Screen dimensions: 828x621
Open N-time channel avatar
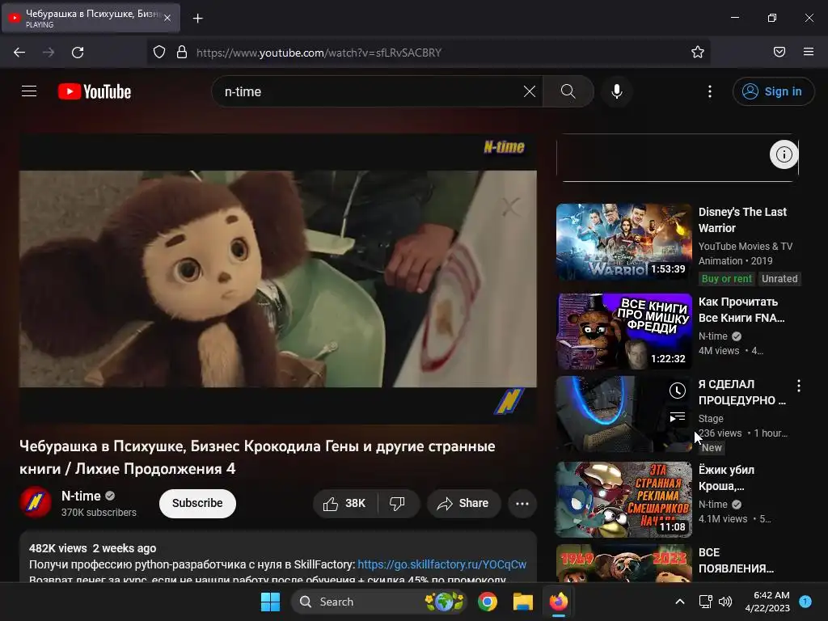[x=36, y=501]
